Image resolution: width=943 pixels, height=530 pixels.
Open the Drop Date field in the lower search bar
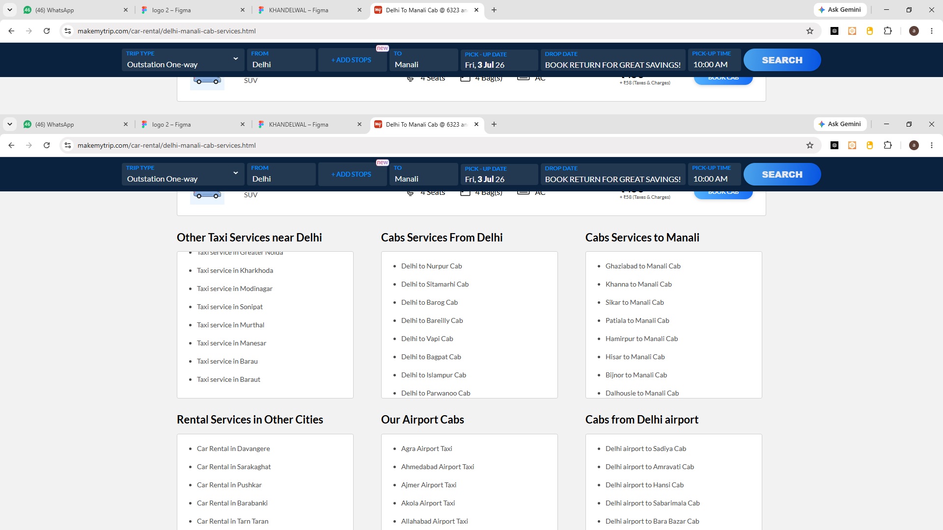(x=612, y=174)
